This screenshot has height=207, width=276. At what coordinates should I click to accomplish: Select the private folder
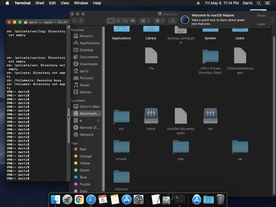coord(122,146)
